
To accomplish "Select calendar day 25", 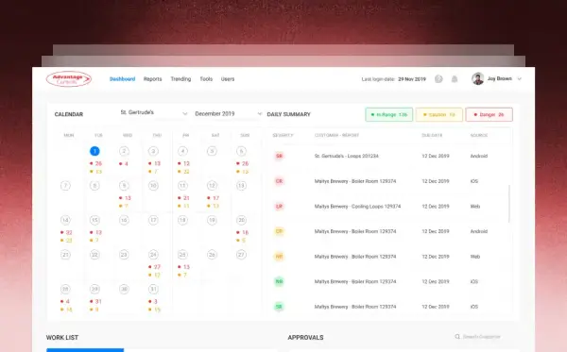I will 182,255.
